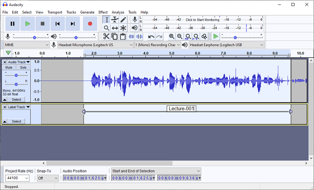The width and height of the screenshot is (314, 190).
Task: Open the File menu
Action: [5, 12]
